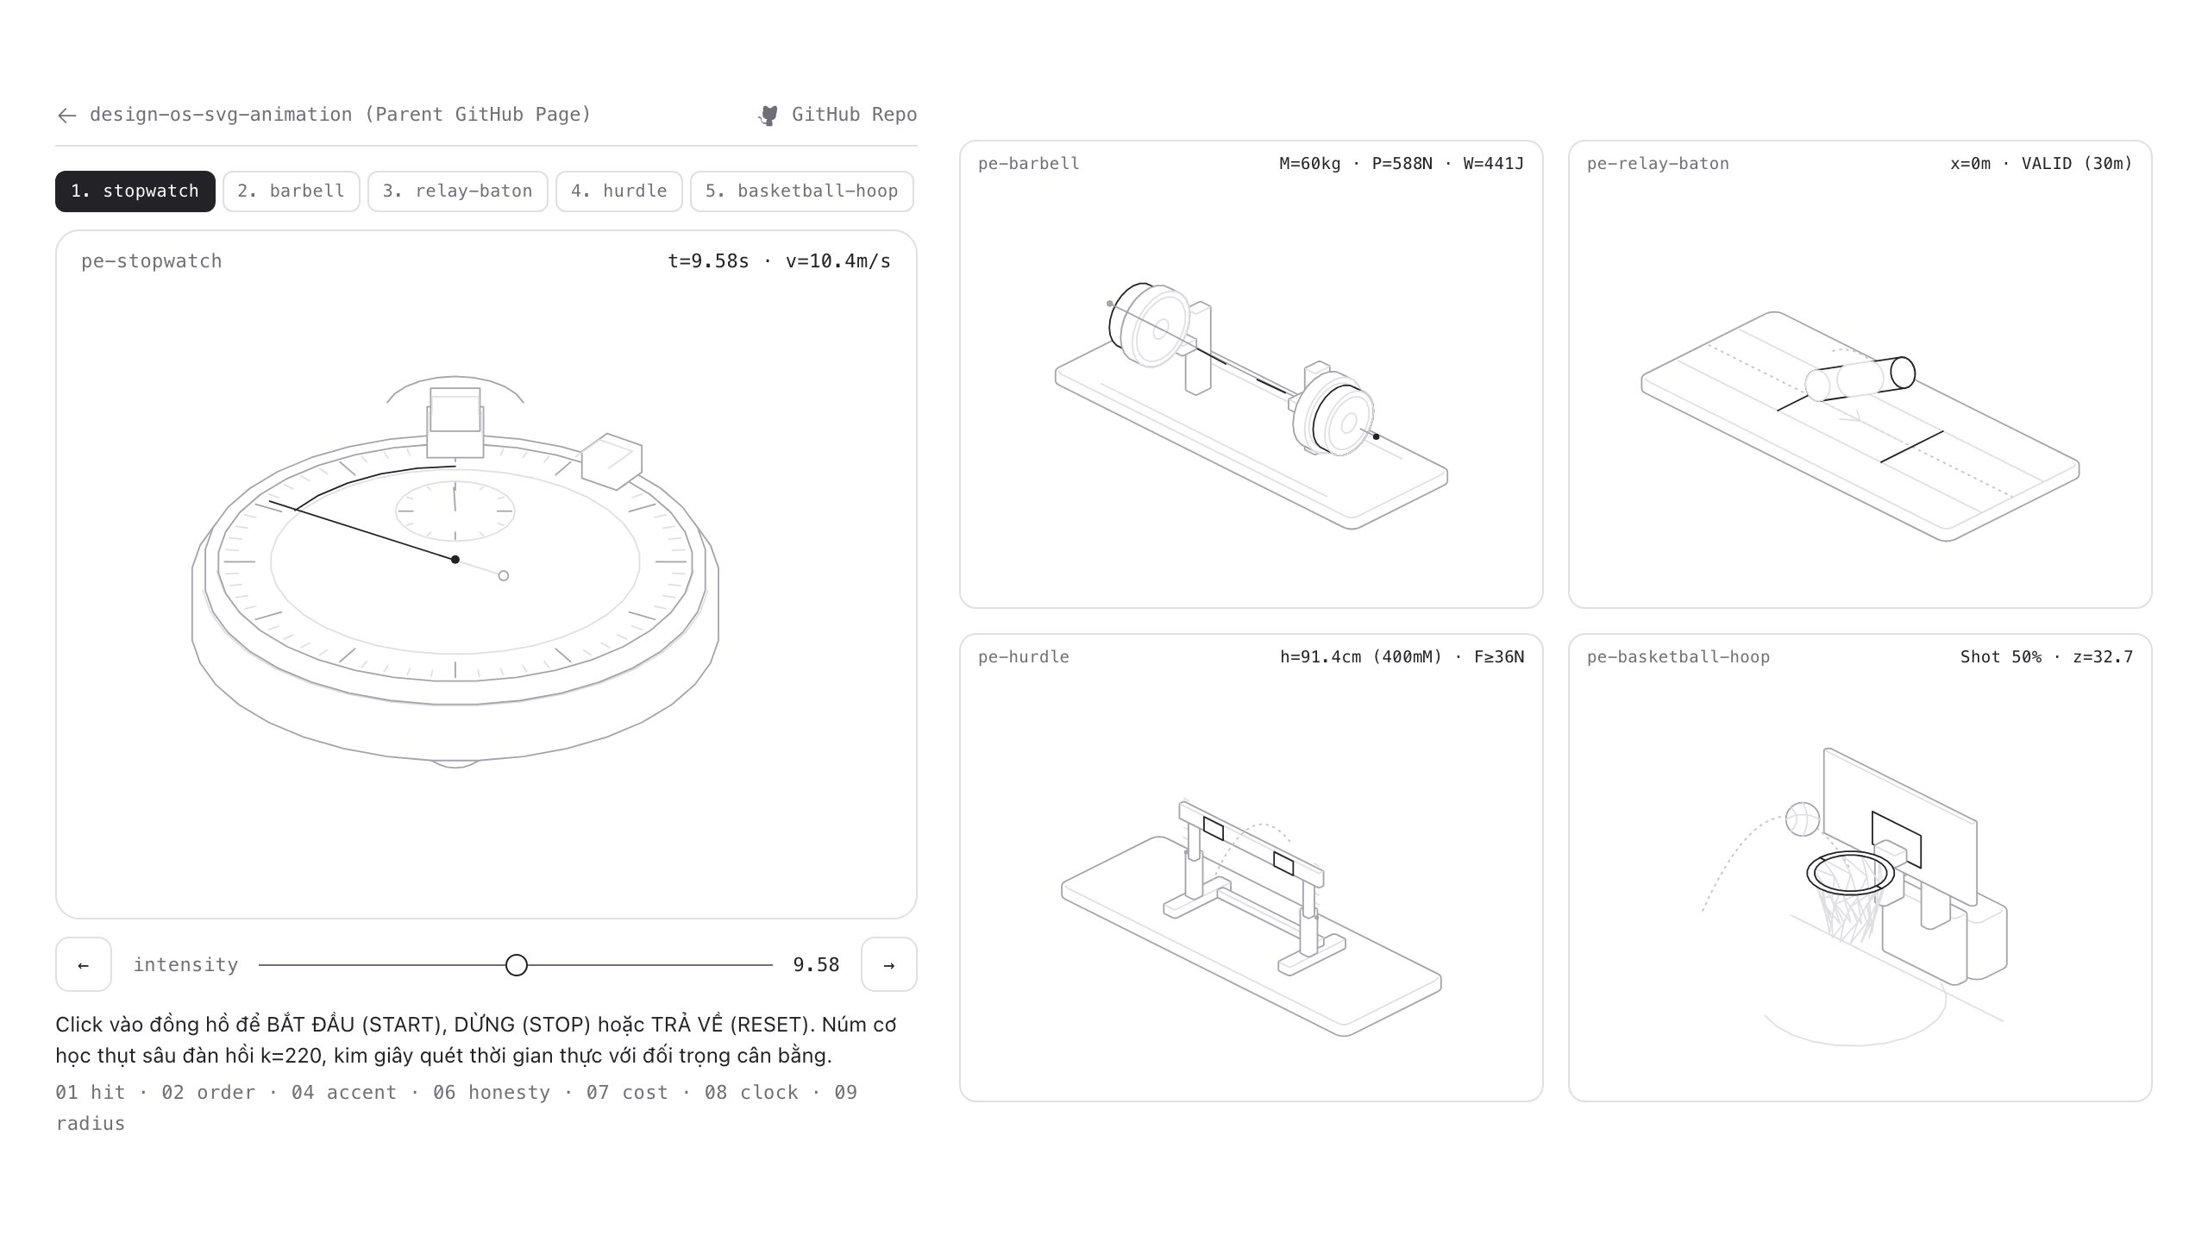Click the stopwatch side pusher knob

point(612,461)
